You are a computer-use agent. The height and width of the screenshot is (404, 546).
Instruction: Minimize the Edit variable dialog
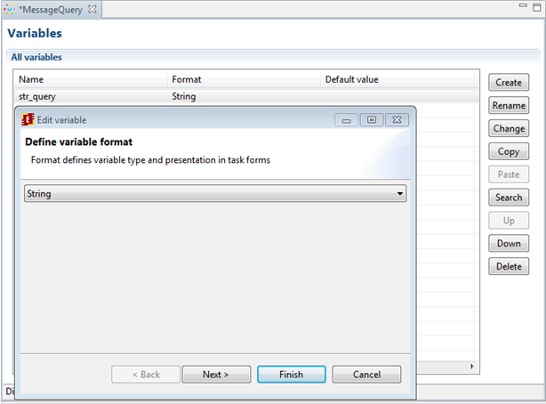click(x=347, y=119)
